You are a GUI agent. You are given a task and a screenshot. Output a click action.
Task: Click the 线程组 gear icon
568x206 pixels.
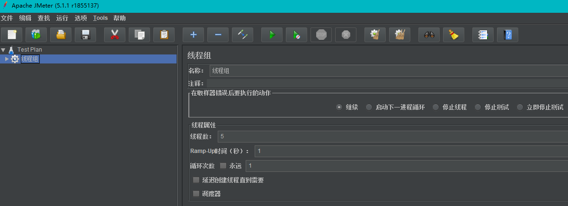pos(15,59)
